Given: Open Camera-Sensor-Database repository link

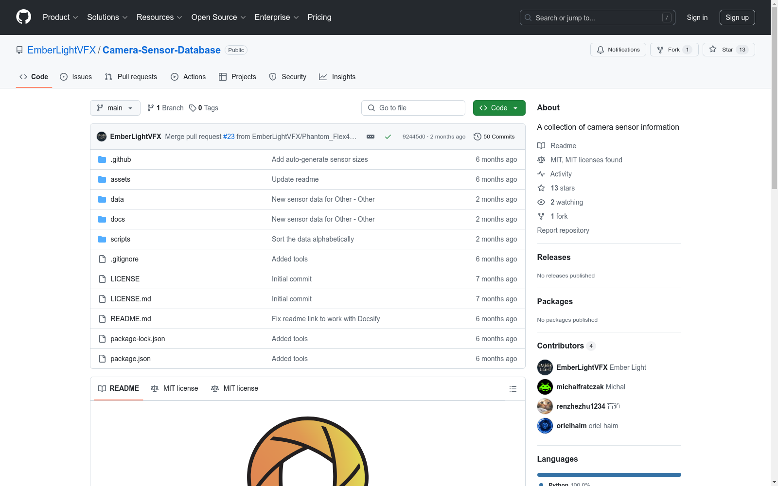Looking at the screenshot, I should click(x=161, y=50).
